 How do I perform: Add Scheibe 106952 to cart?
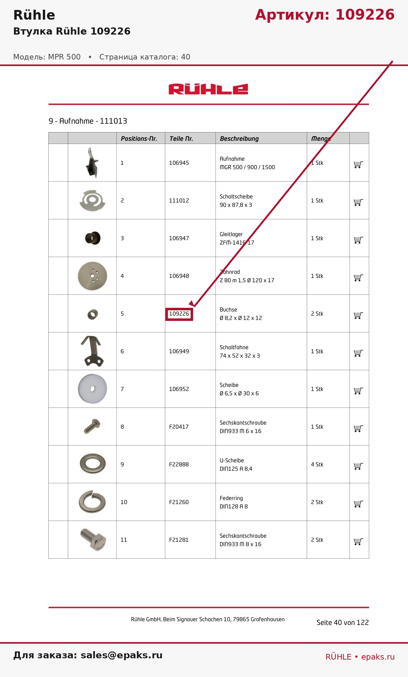pyautogui.click(x=358, y=391)
